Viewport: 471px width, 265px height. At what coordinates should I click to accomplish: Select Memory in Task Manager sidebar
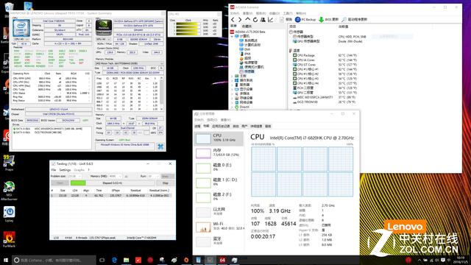[x=219, y=153]
